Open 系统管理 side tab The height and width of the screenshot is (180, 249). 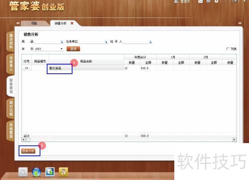11,131
